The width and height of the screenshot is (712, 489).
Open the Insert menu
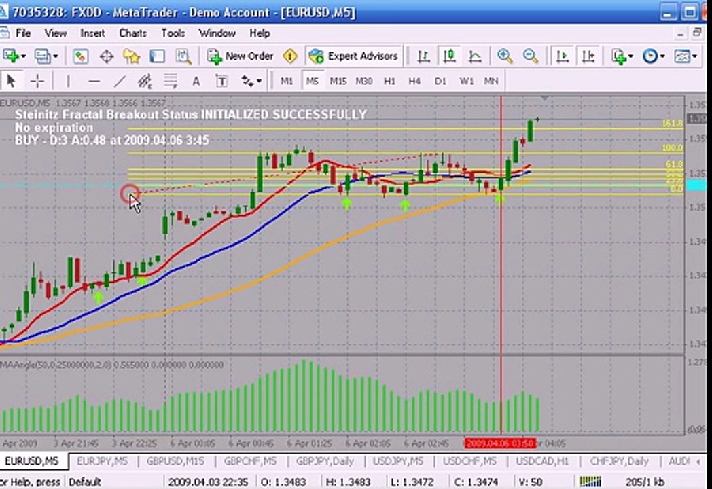(x=92, y=33)
